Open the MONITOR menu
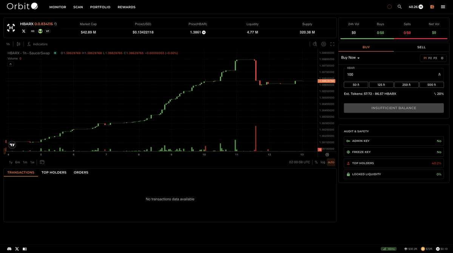The width and height of the screenshot is (453, 253). pyautogui.click(x=58, y=7)
